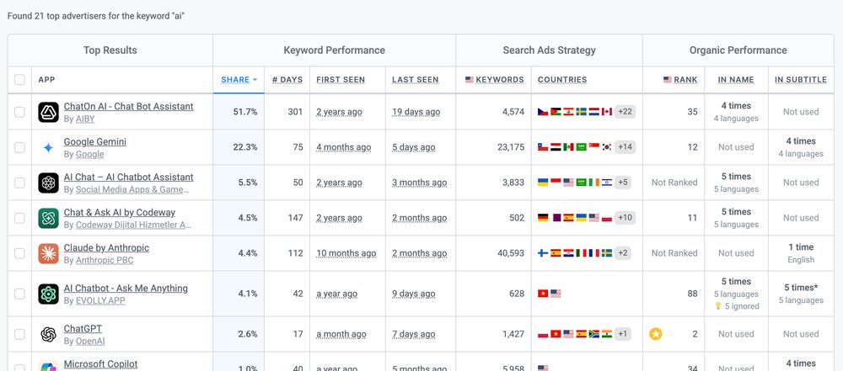
Task: Expand the +22 countries badge for ChatOn AI
Action: pos(626,112)
